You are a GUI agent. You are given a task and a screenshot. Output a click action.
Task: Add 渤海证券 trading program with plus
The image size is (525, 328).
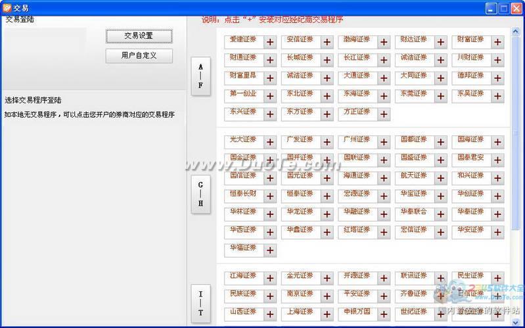384,42
